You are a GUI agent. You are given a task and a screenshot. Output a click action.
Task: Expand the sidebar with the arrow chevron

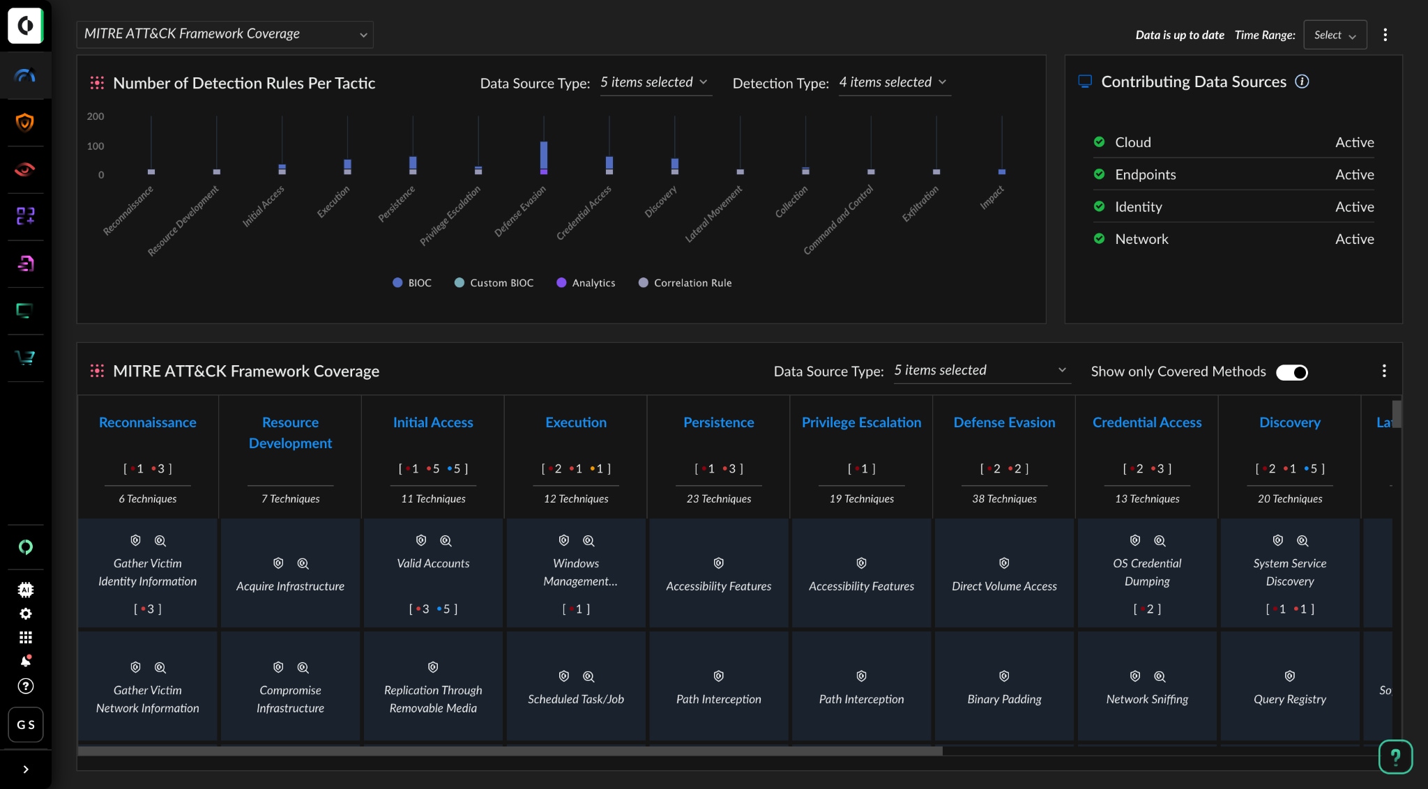coord(26,769)
